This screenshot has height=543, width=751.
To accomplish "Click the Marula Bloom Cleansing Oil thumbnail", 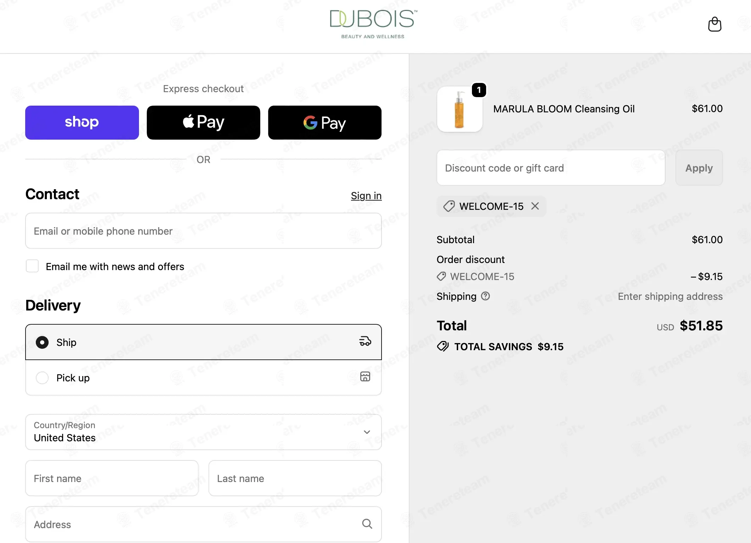I will [460, 109].
